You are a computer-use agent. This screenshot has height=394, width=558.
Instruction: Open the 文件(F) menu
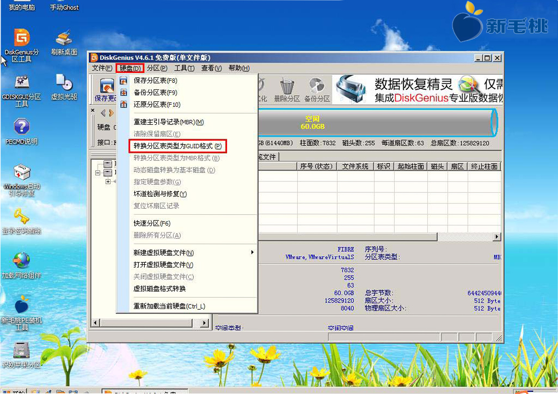pos(102,68)
